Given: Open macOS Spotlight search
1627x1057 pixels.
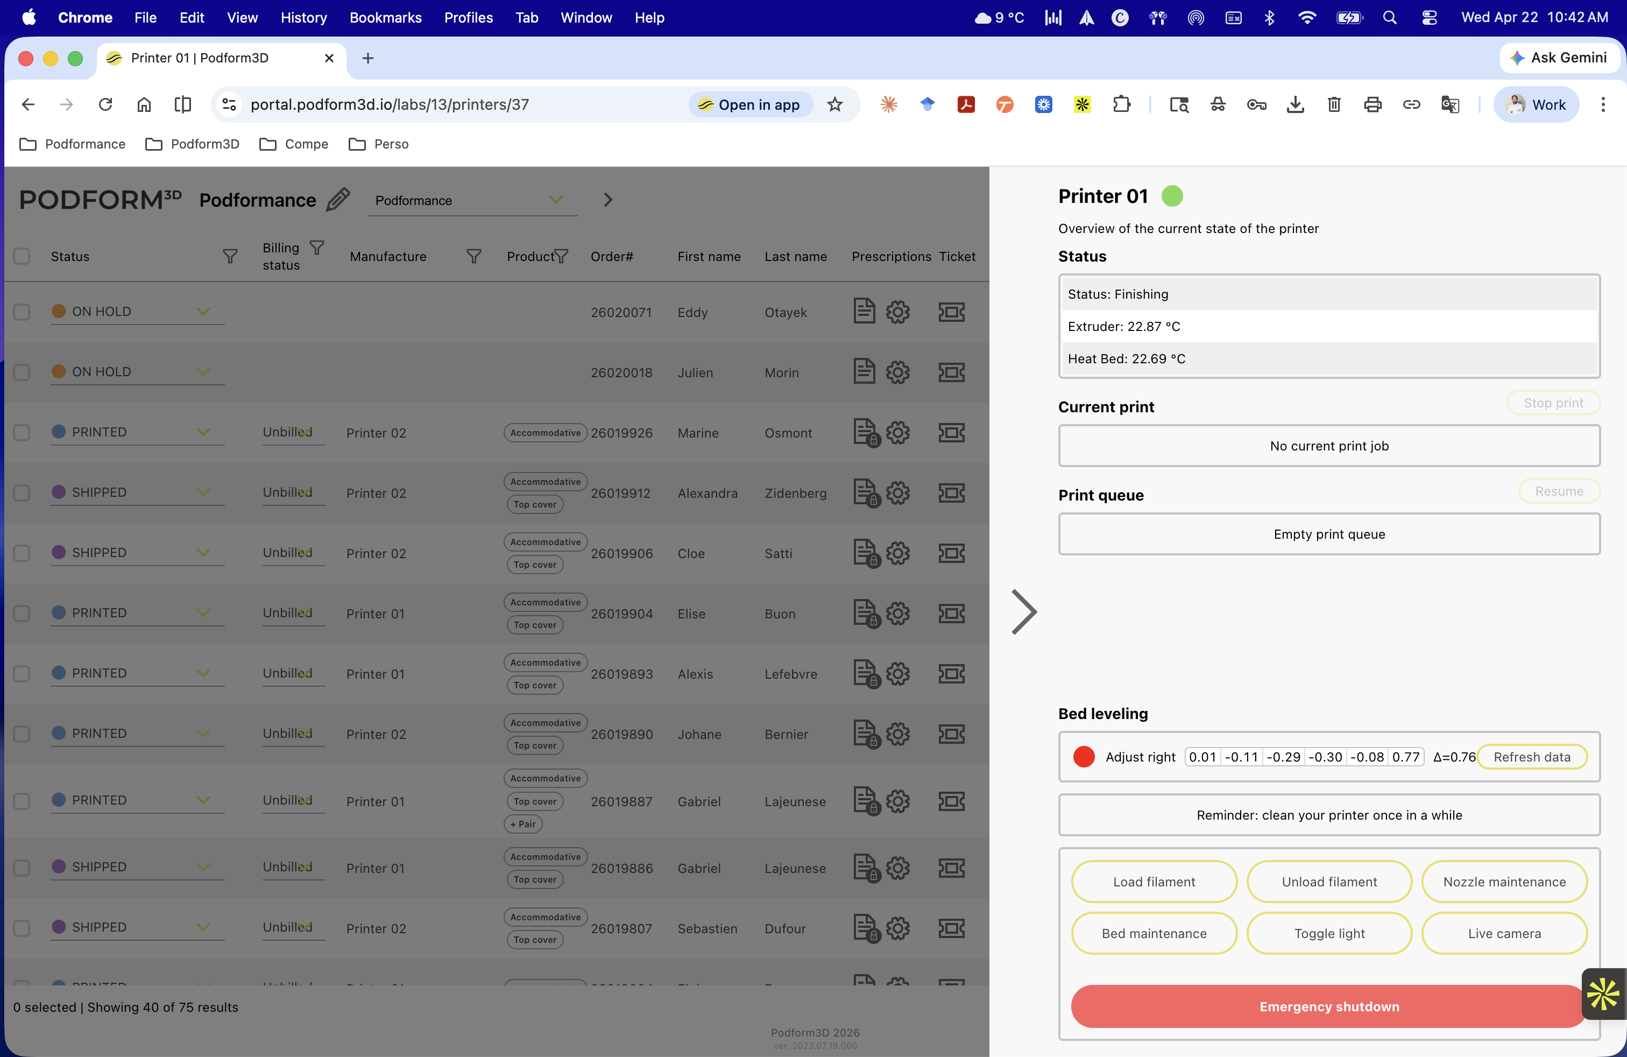Looking at the screenshot, I should [1390, 18].
